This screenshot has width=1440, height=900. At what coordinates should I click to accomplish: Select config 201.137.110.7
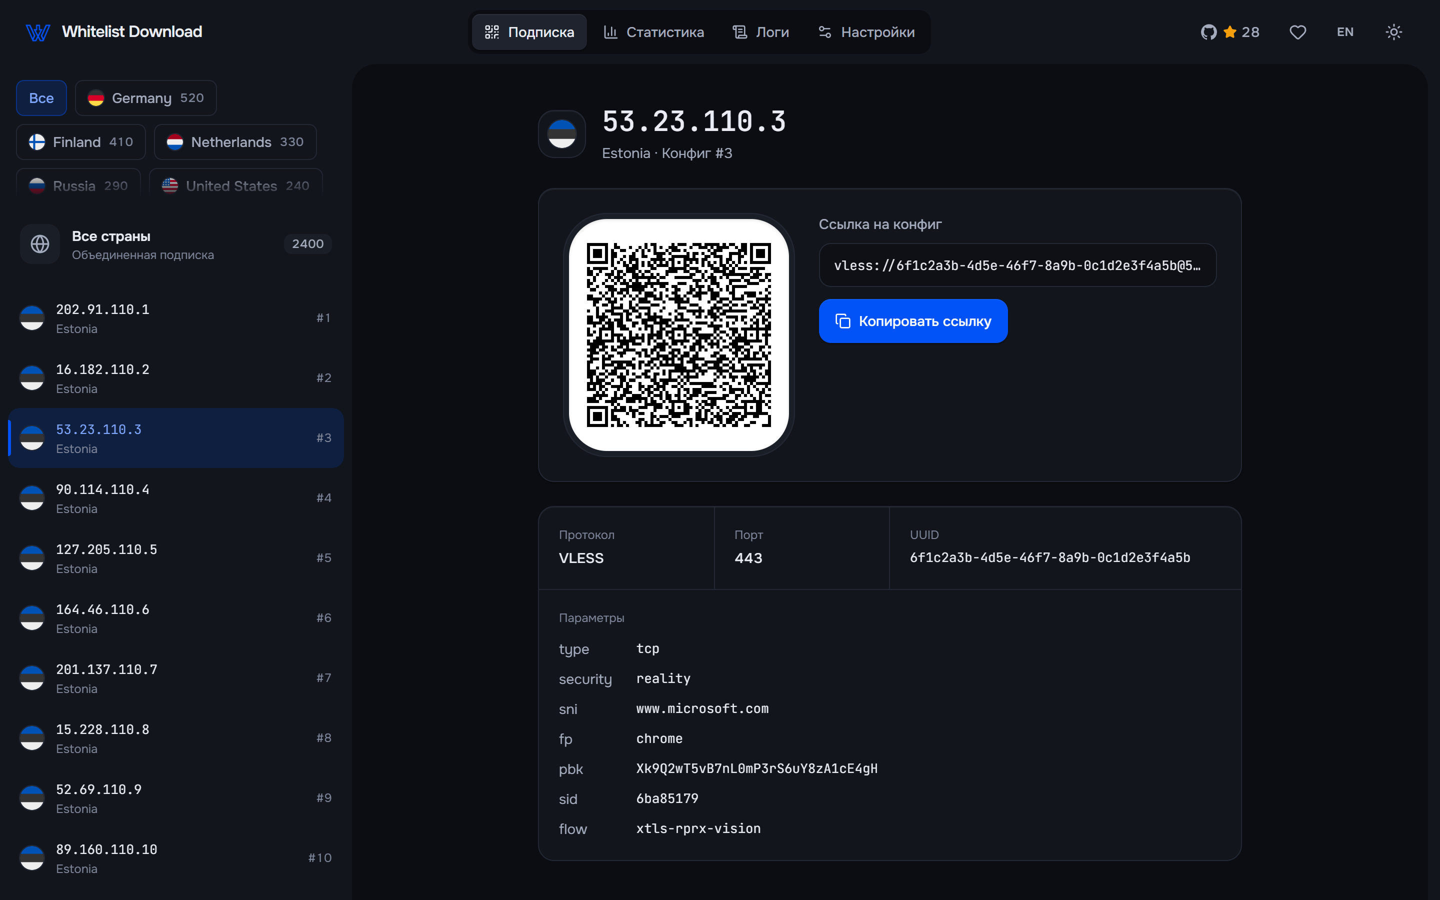175,678
